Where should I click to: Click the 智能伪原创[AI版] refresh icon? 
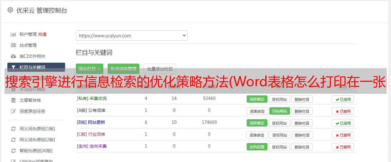point(13,151)
